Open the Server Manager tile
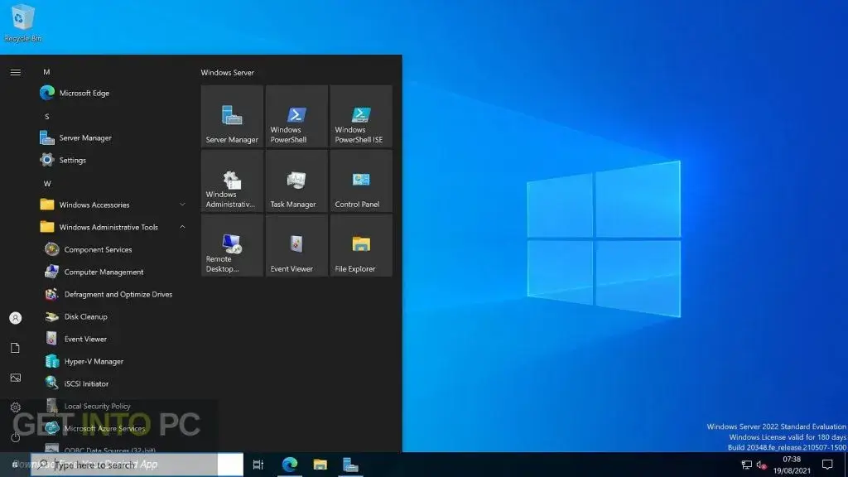 coord(231,116)
